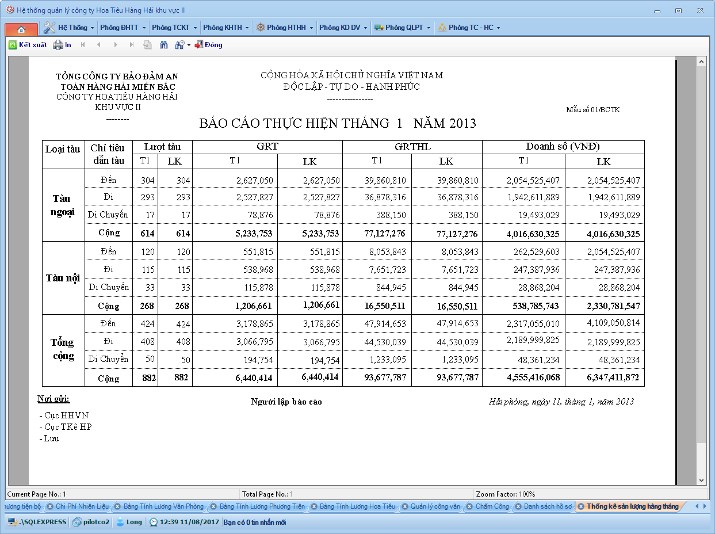The image size is (715, 534).
Task: Click the pilotco2 database status item
Action: tap(91, 522)
